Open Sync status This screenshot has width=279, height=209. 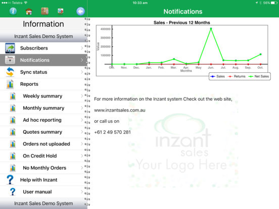43,72
